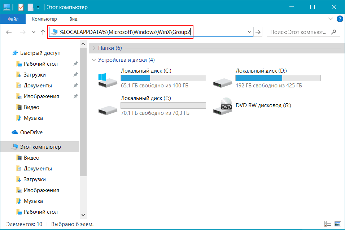Minimize the Этот компьютер window
345x230 pixels.
click(x=292, y=7)
